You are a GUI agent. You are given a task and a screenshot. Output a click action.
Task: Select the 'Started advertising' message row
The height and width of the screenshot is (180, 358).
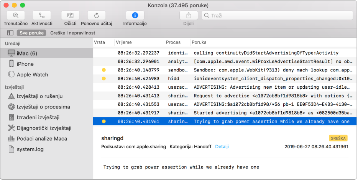(225, 113)
